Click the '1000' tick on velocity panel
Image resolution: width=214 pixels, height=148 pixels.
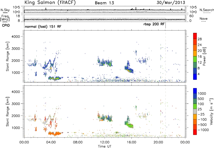[x=16, y=128]
